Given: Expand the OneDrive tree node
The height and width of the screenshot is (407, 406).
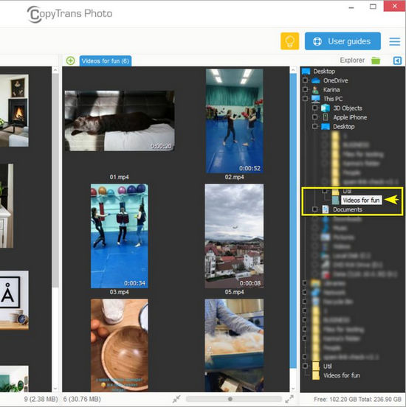Looking at the screenshot, I should pos(306,80).
